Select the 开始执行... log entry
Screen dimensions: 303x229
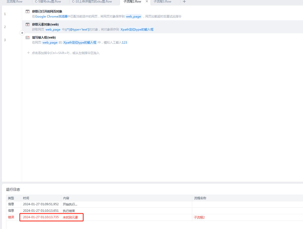(x=70, y=204)
